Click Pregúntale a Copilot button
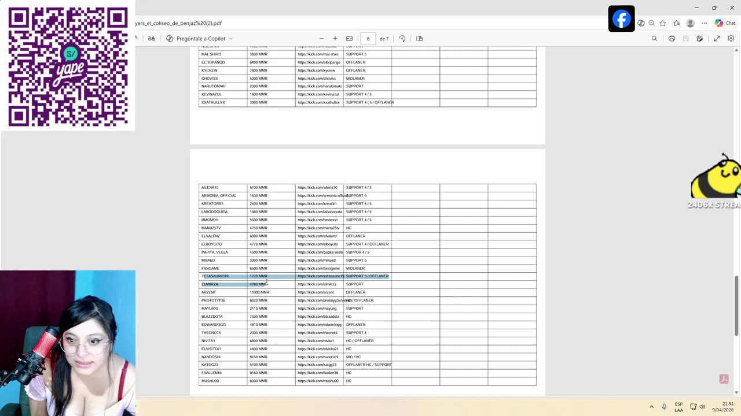 click(x=196, y=39)
